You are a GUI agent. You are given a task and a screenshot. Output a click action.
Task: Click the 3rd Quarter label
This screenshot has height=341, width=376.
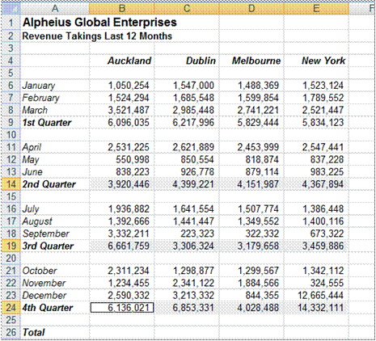[x=55, y=246]
